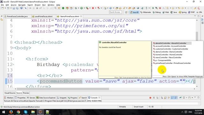Terminate the console process with red square
This screenshot has width=204, height=115.
coord(150,98)
